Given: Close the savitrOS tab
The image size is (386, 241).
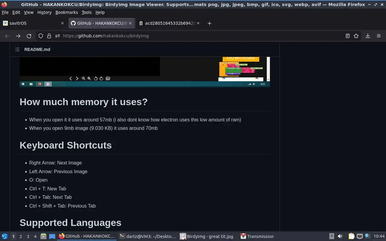Looking at the screenshot, I should (x=62, y=23).
